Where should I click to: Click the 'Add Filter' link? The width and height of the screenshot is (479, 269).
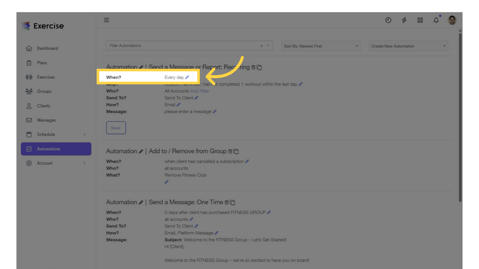200,91
